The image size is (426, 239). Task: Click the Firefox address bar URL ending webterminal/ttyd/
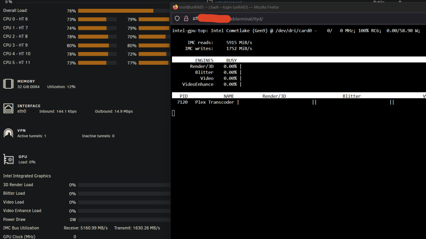(247, 19)
